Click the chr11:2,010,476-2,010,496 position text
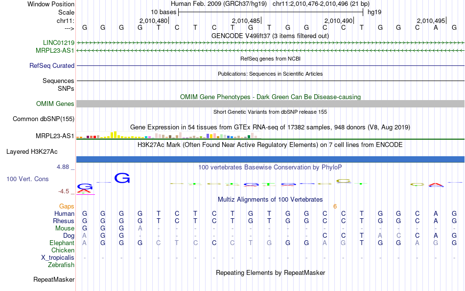This screenshot has width=465, height=291. [321, 4]
